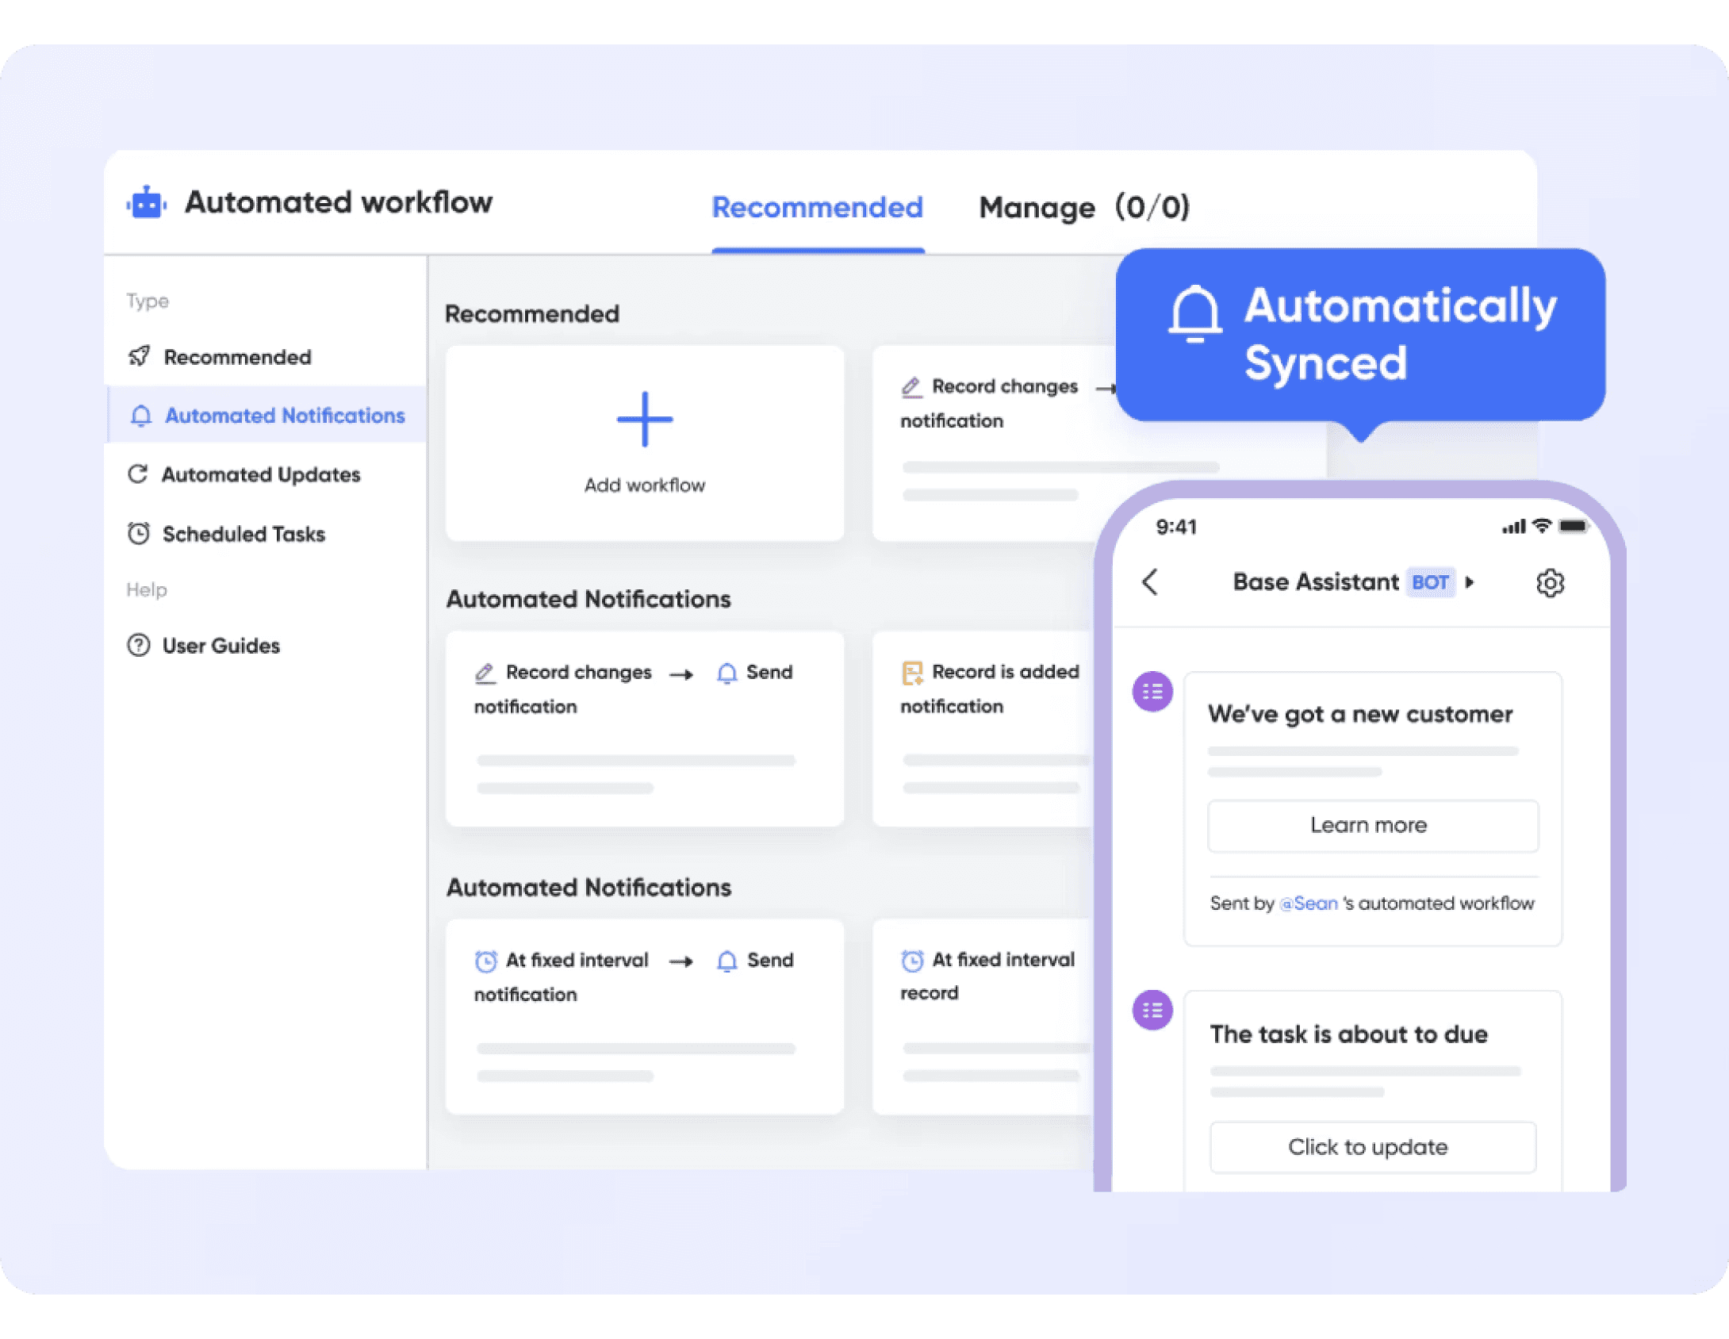Click the Scheduled Tasks clock icon
This screenshot has width=1729, height=1339.
click(x=139, y=534)
